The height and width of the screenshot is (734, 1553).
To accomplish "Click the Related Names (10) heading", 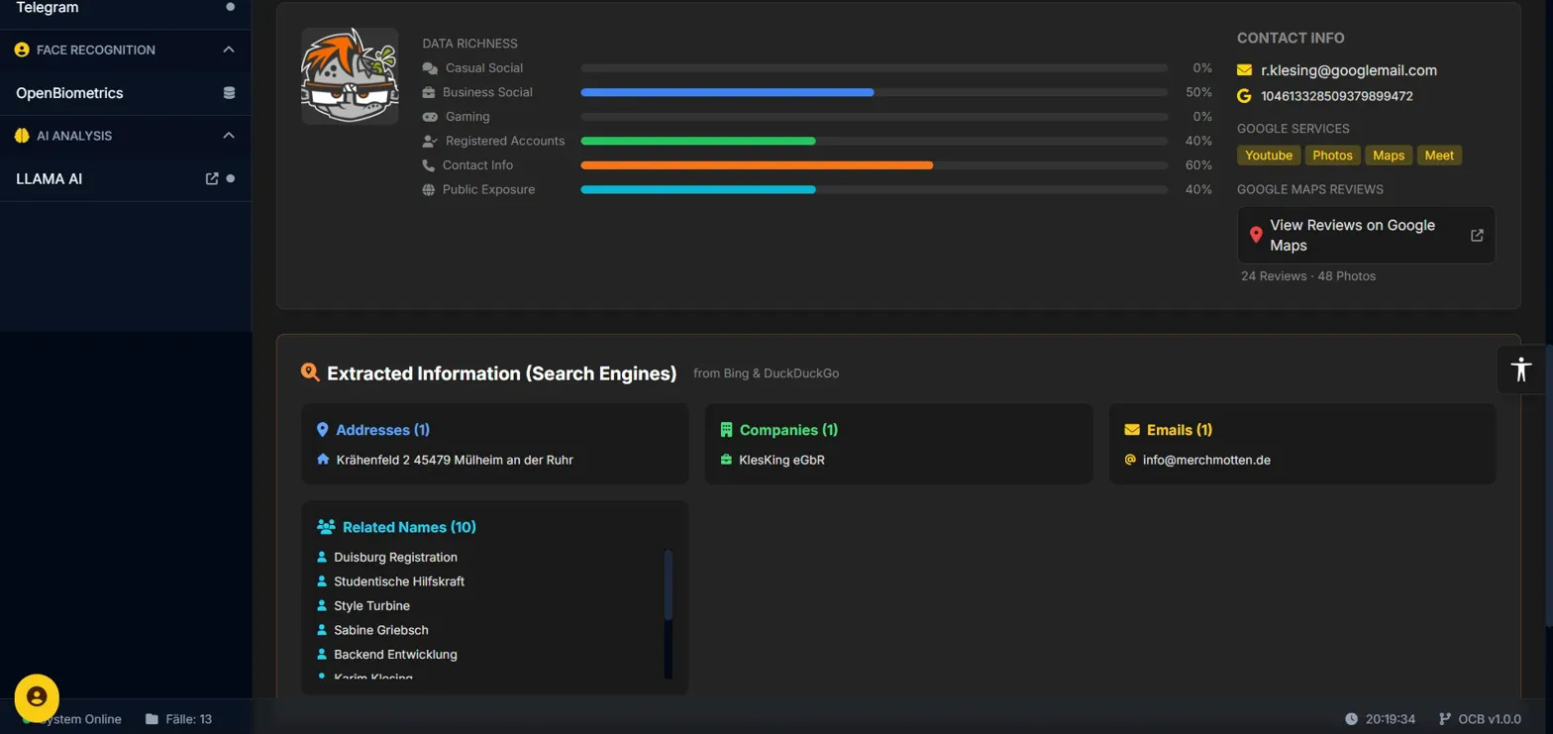I will [409, 527].
